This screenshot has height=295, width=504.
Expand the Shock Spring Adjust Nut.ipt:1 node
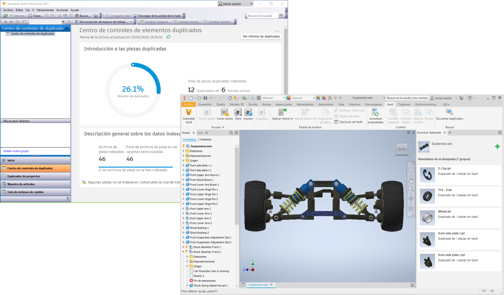[187, 285]
